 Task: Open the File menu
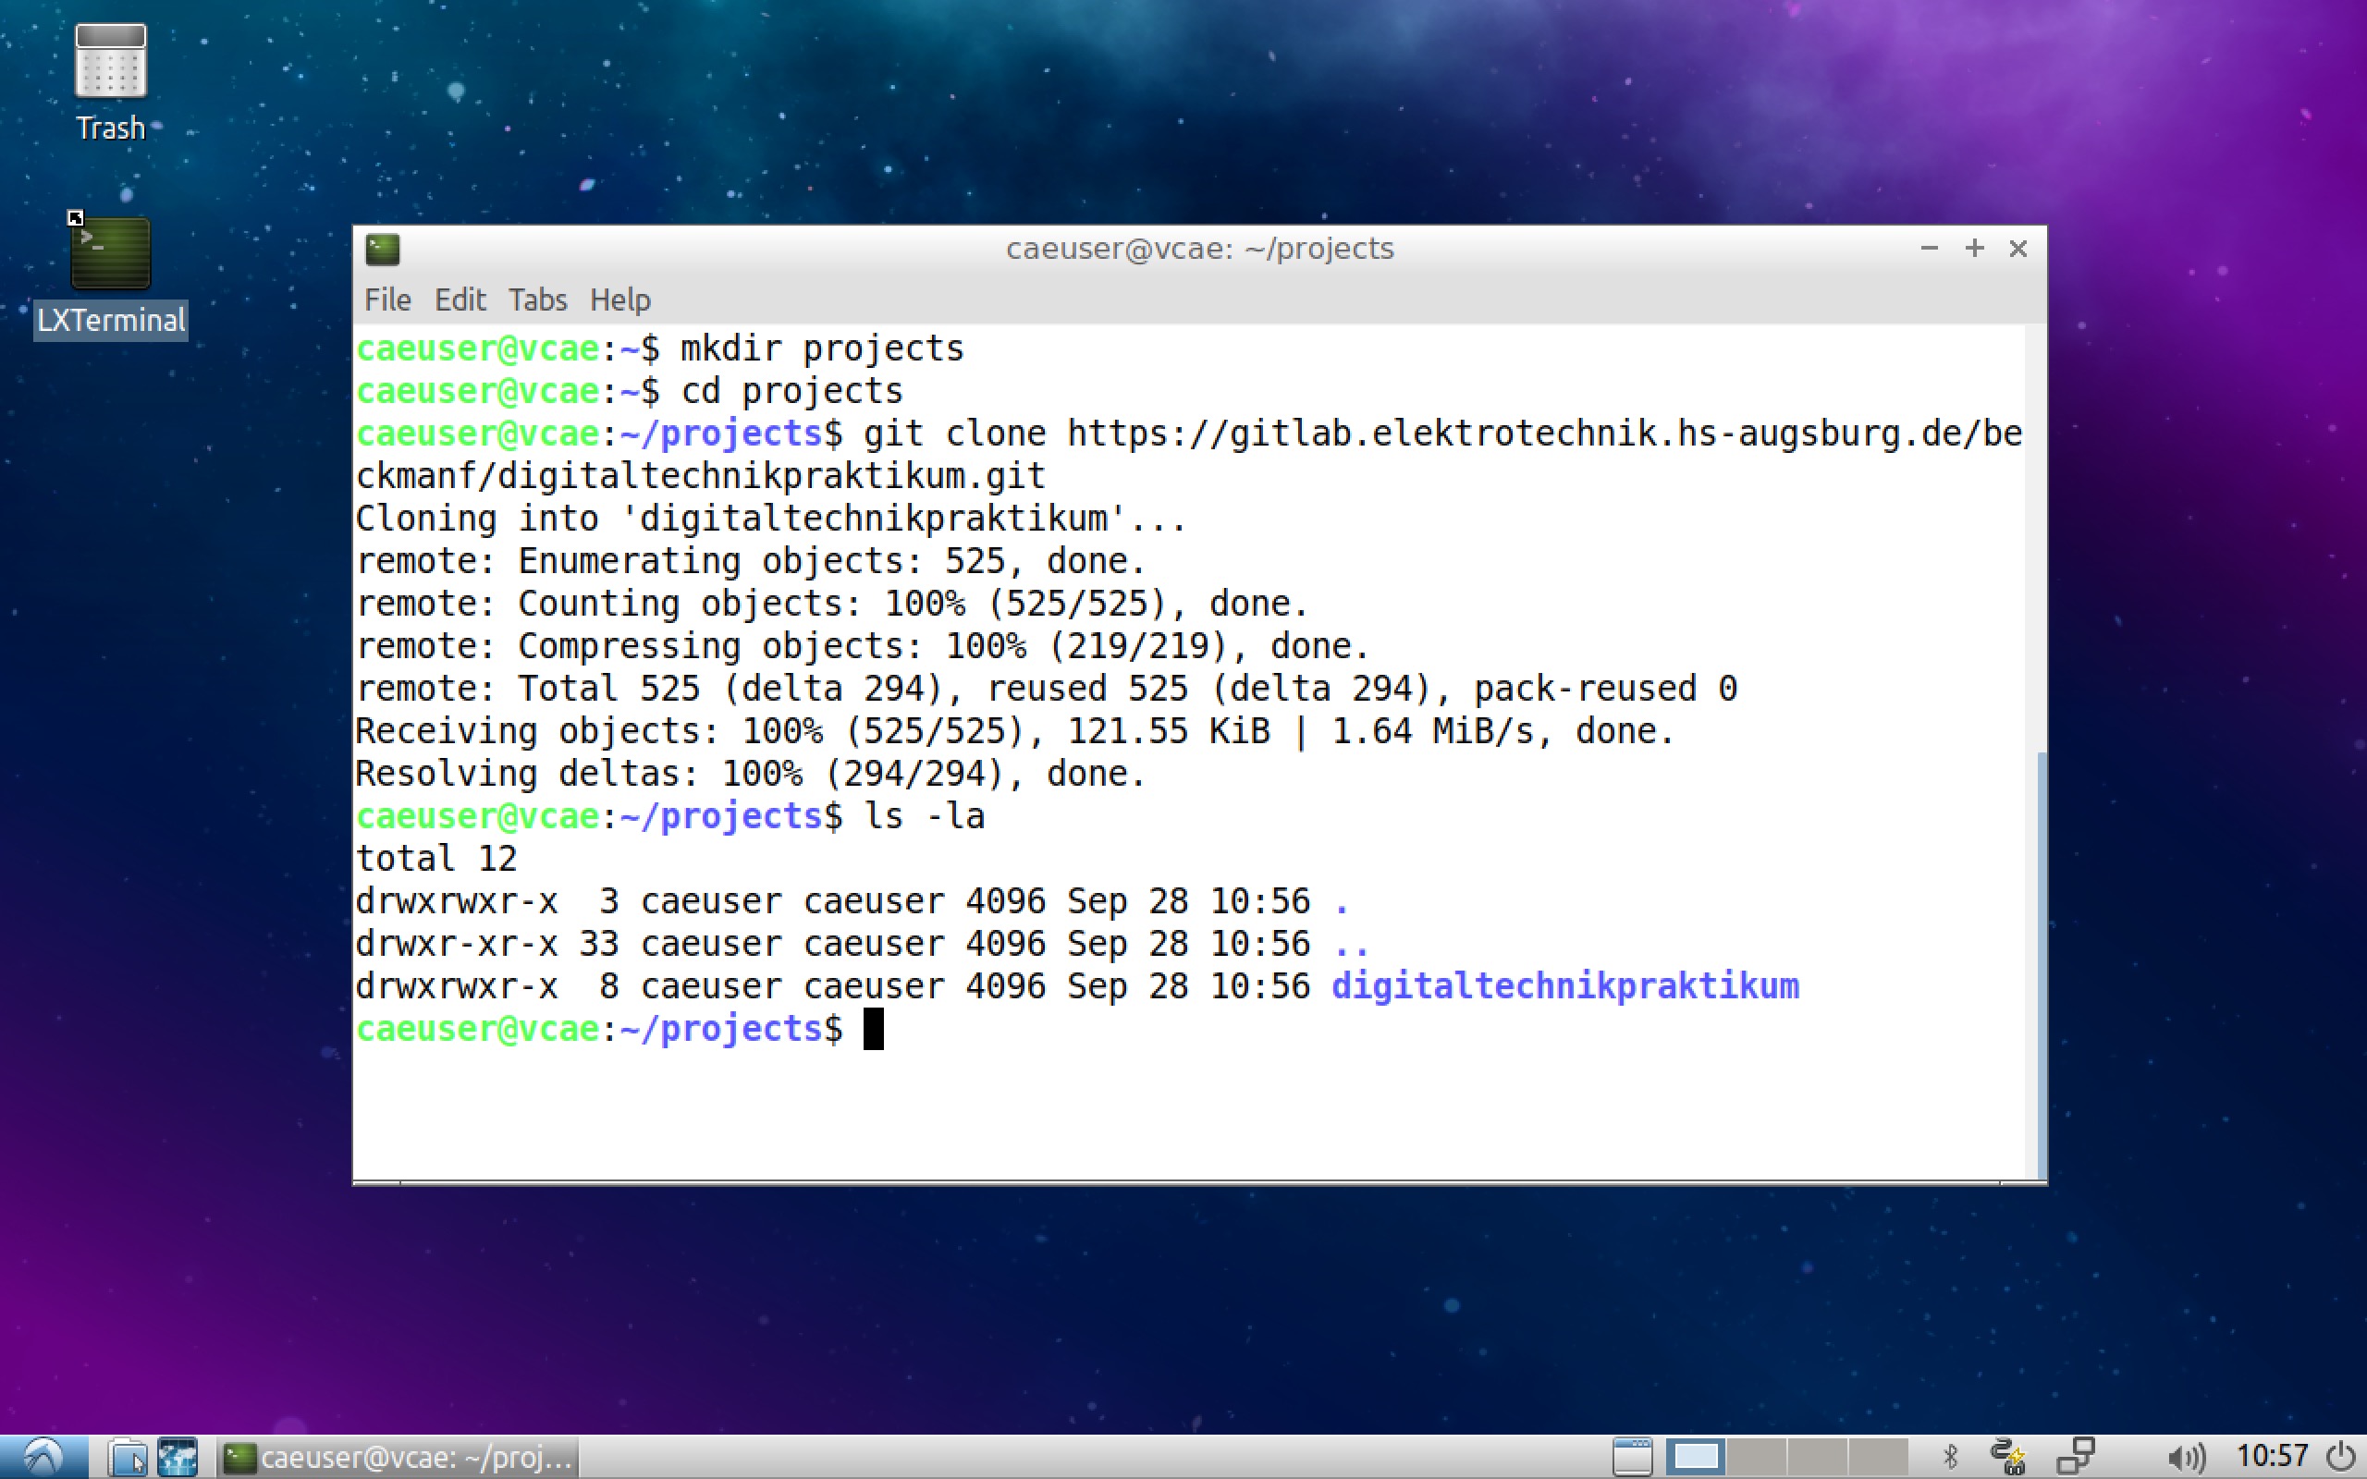(387, 300)
